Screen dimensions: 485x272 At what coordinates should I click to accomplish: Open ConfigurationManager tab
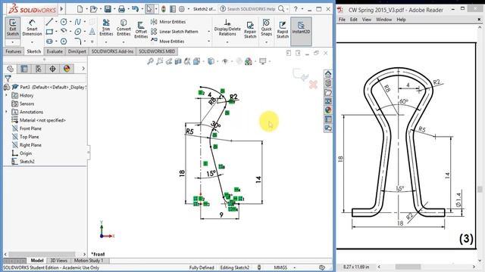(x=39, y=69)
